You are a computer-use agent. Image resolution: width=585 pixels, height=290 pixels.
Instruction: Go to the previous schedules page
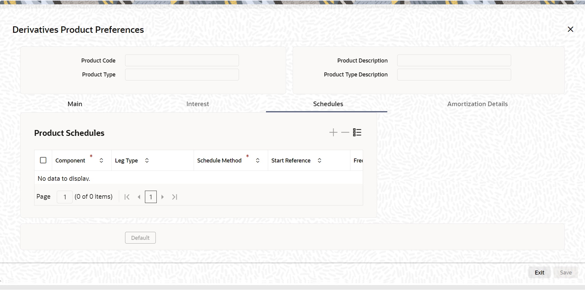point(139,197)
